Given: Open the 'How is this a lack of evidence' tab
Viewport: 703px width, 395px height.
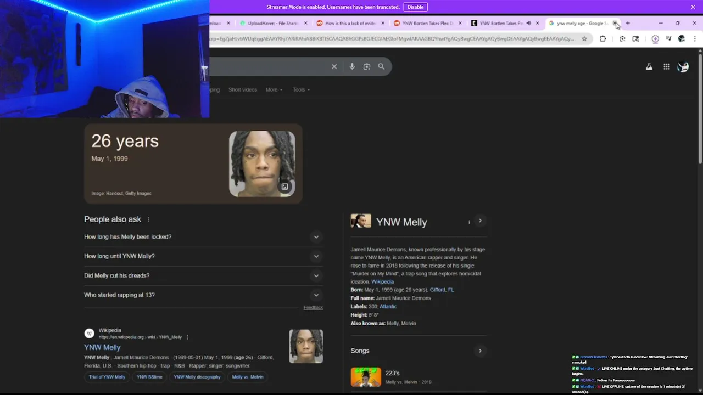Looking at the screenshot, I should click(351, 24).
